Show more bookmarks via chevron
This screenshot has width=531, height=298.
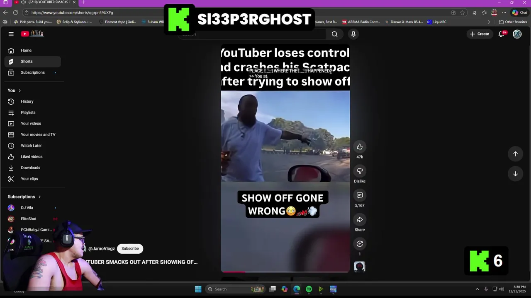(489, 22)
